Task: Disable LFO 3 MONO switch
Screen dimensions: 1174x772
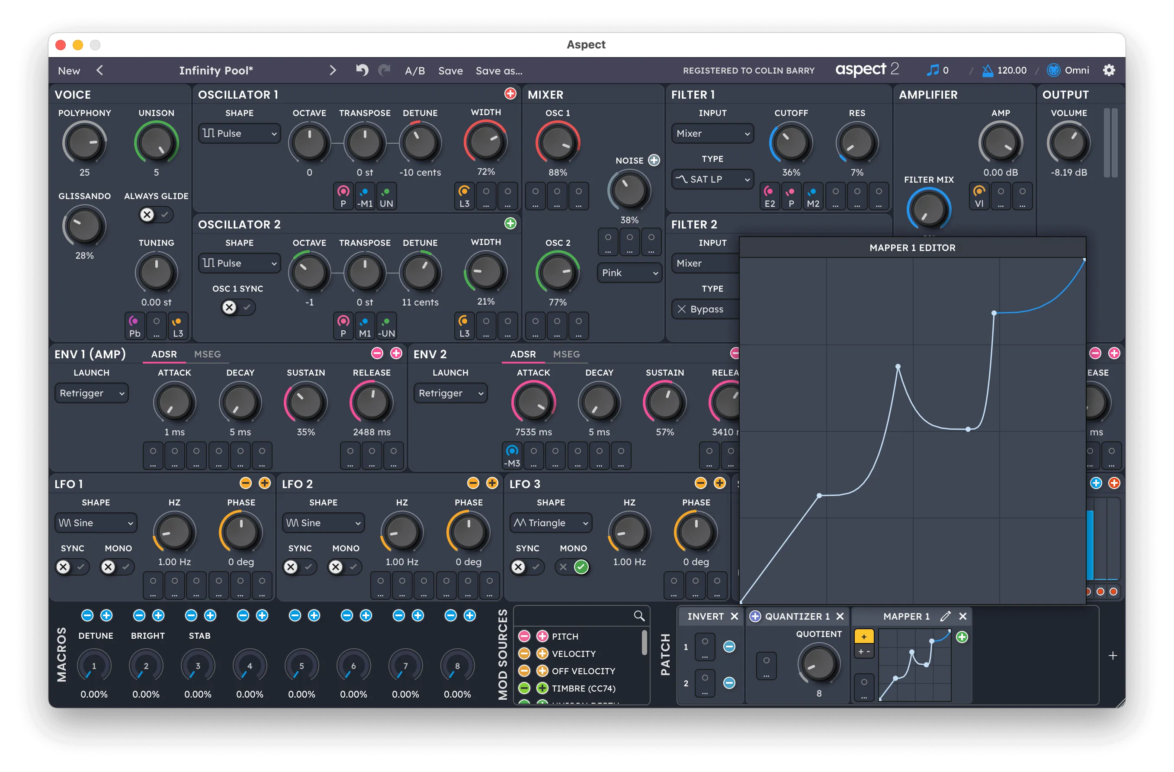Action: coord(572,566)
